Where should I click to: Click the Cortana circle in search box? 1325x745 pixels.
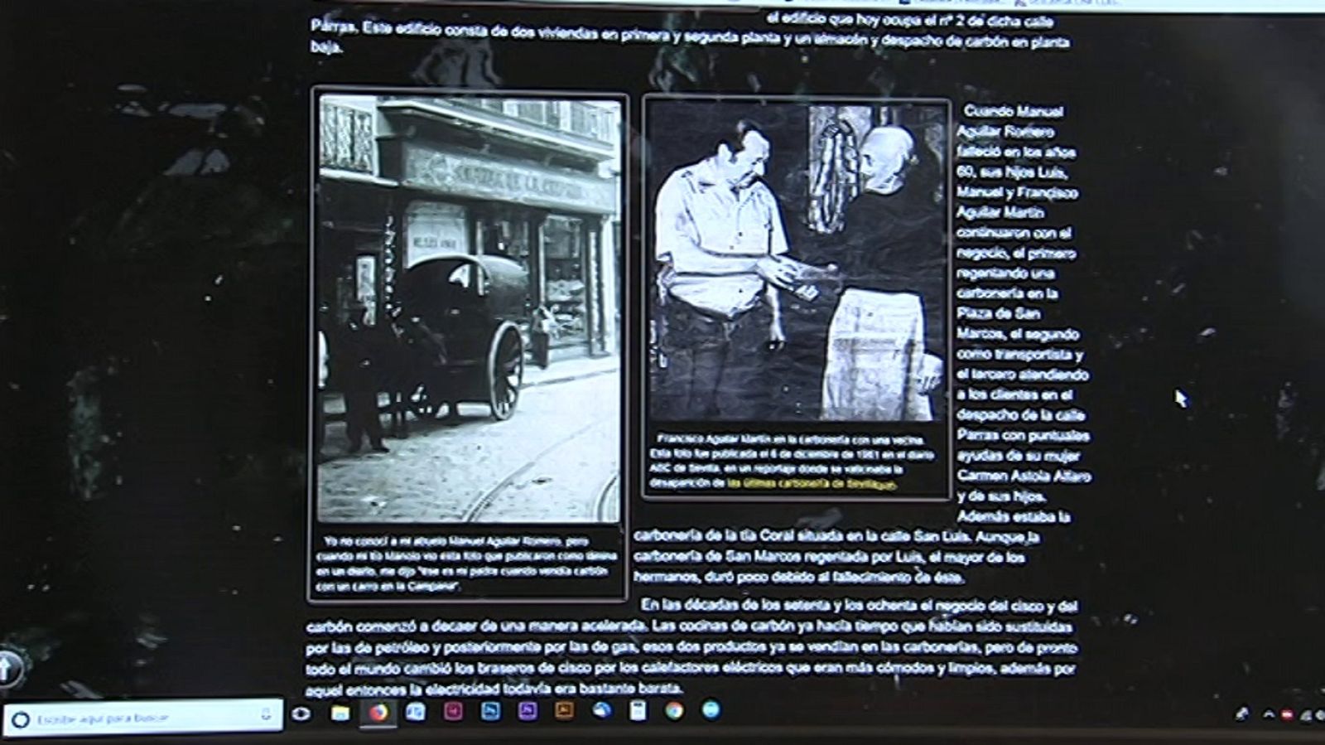coord(22,719)
